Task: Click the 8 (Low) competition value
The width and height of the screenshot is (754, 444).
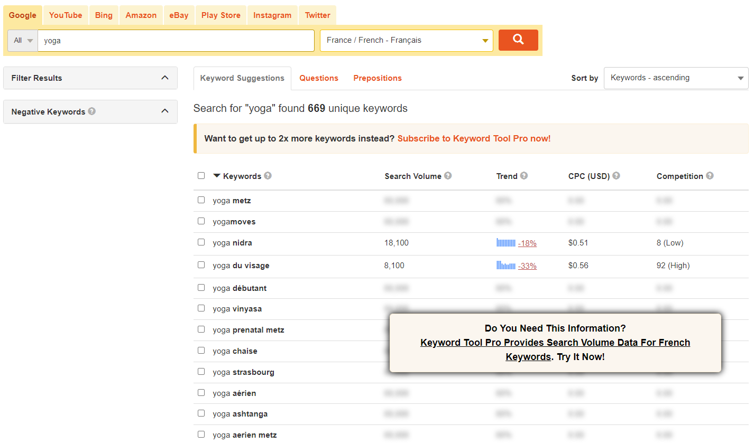Action: click(670, 243)
